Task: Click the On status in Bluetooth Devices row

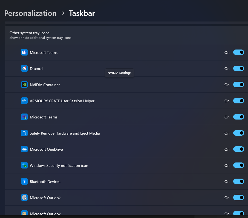Action: coord(227,181)
